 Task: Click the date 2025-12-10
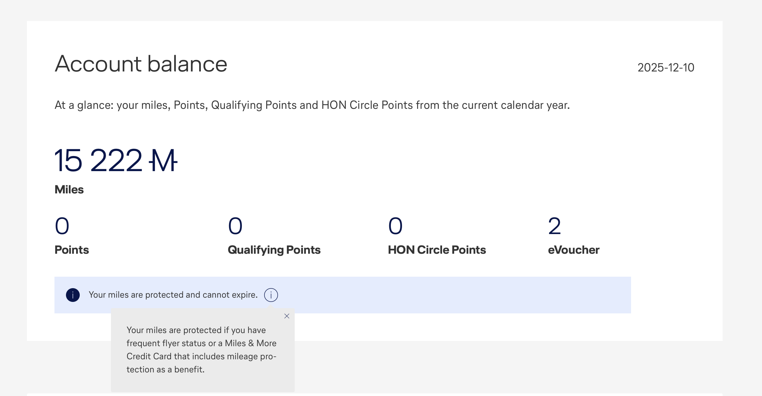(x=666, y=68)
